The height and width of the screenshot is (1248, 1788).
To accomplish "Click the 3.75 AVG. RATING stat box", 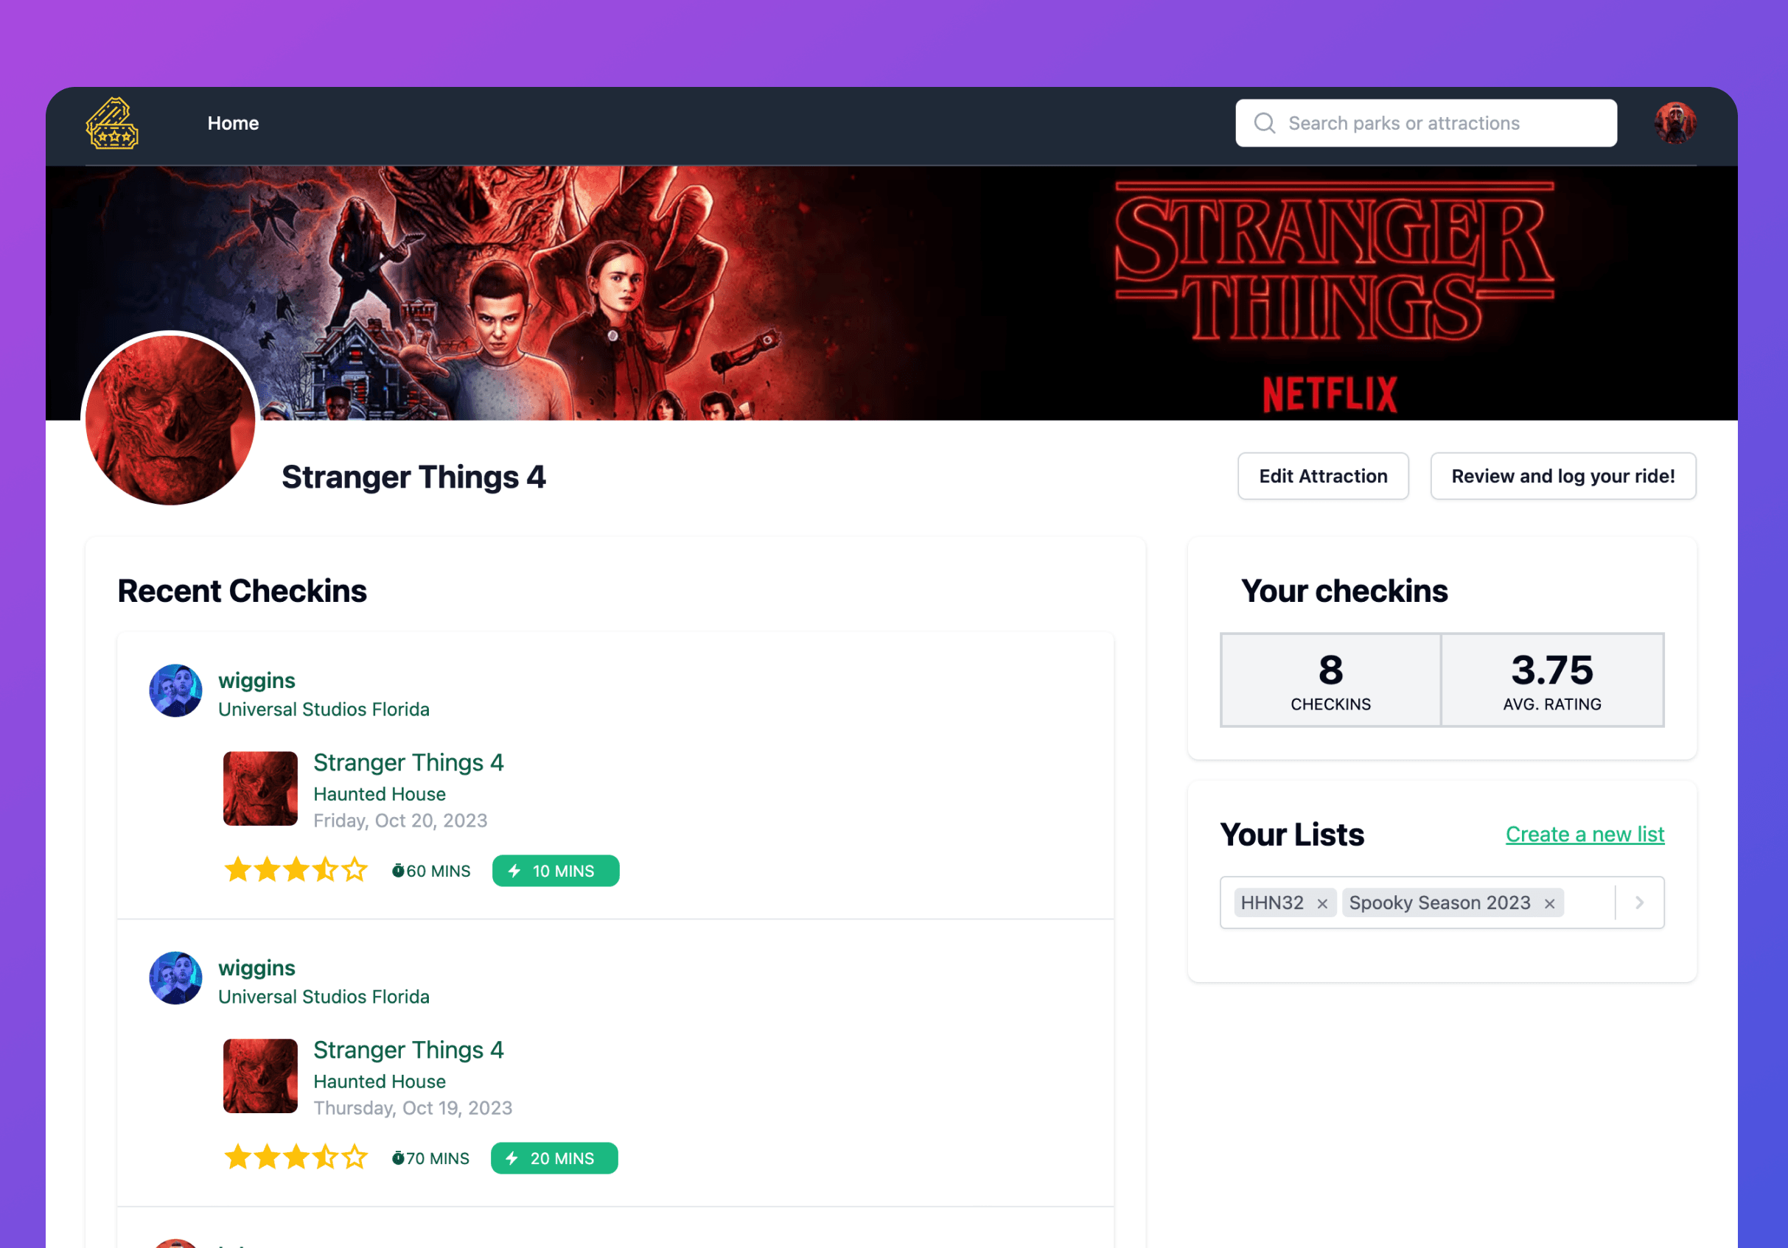I will click(x=1552, y=680).
